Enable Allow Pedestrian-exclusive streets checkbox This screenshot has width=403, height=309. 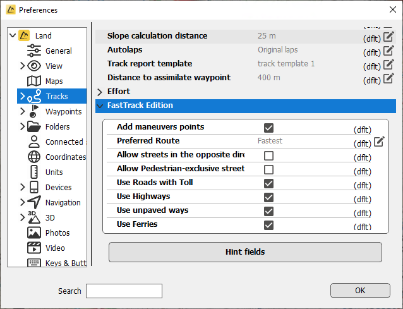(x=268, y=170)
